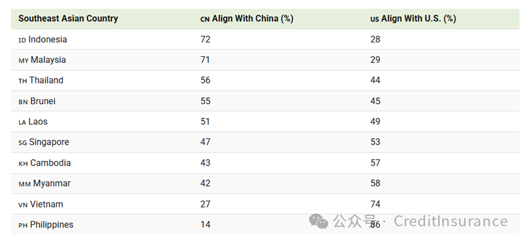Click Vietnam's U.S. alignment value 74
Screen dimensions: 524x242
[376, 204]
